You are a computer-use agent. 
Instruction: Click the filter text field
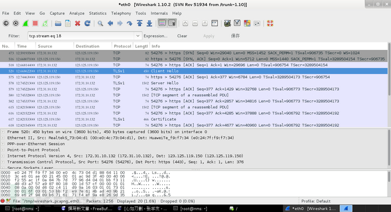tap(81, 36)
